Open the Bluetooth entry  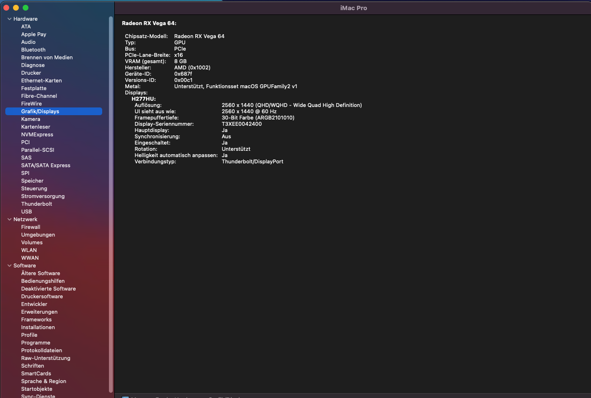(33, 50)
